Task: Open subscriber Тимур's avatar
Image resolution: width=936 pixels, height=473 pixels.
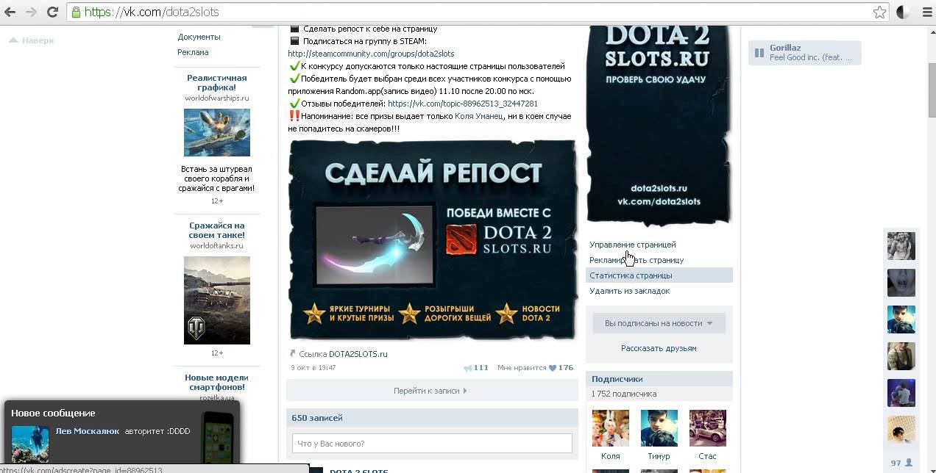Action: pos(659,428)
